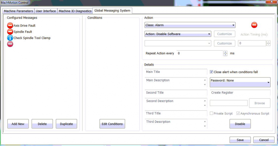Image resolution: width=278 pixels, height=146 pixels.
Task: Click Third Description down scroll arrow
Action: 205,126
